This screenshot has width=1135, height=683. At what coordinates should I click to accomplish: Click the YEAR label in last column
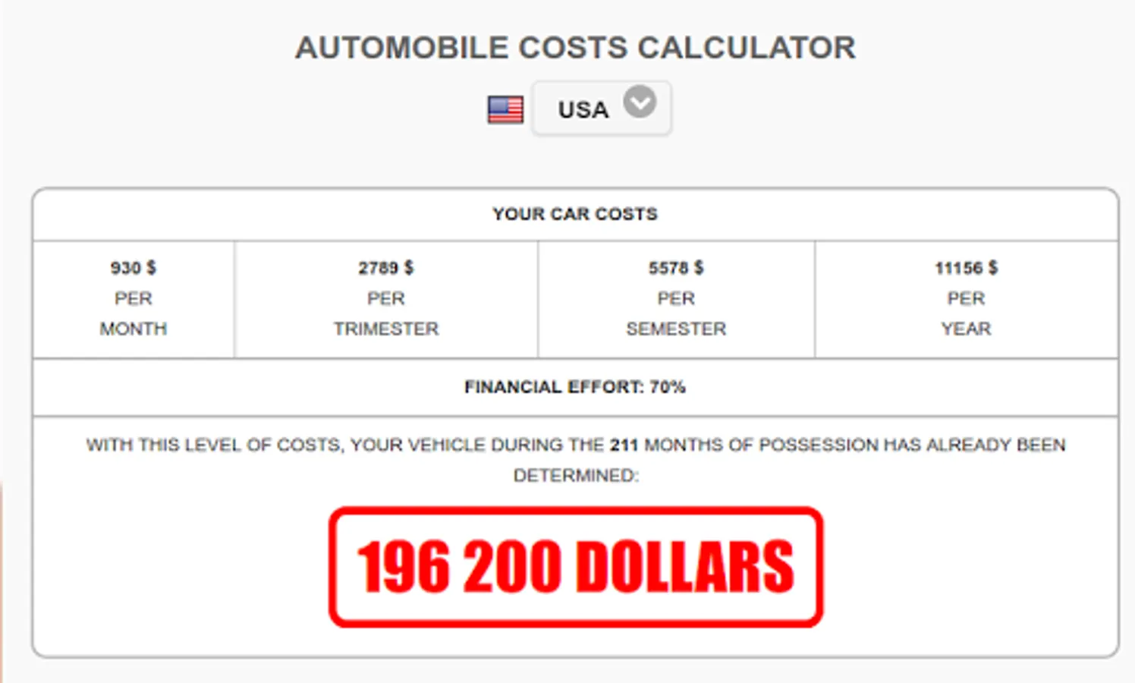[x=966, y=329]
